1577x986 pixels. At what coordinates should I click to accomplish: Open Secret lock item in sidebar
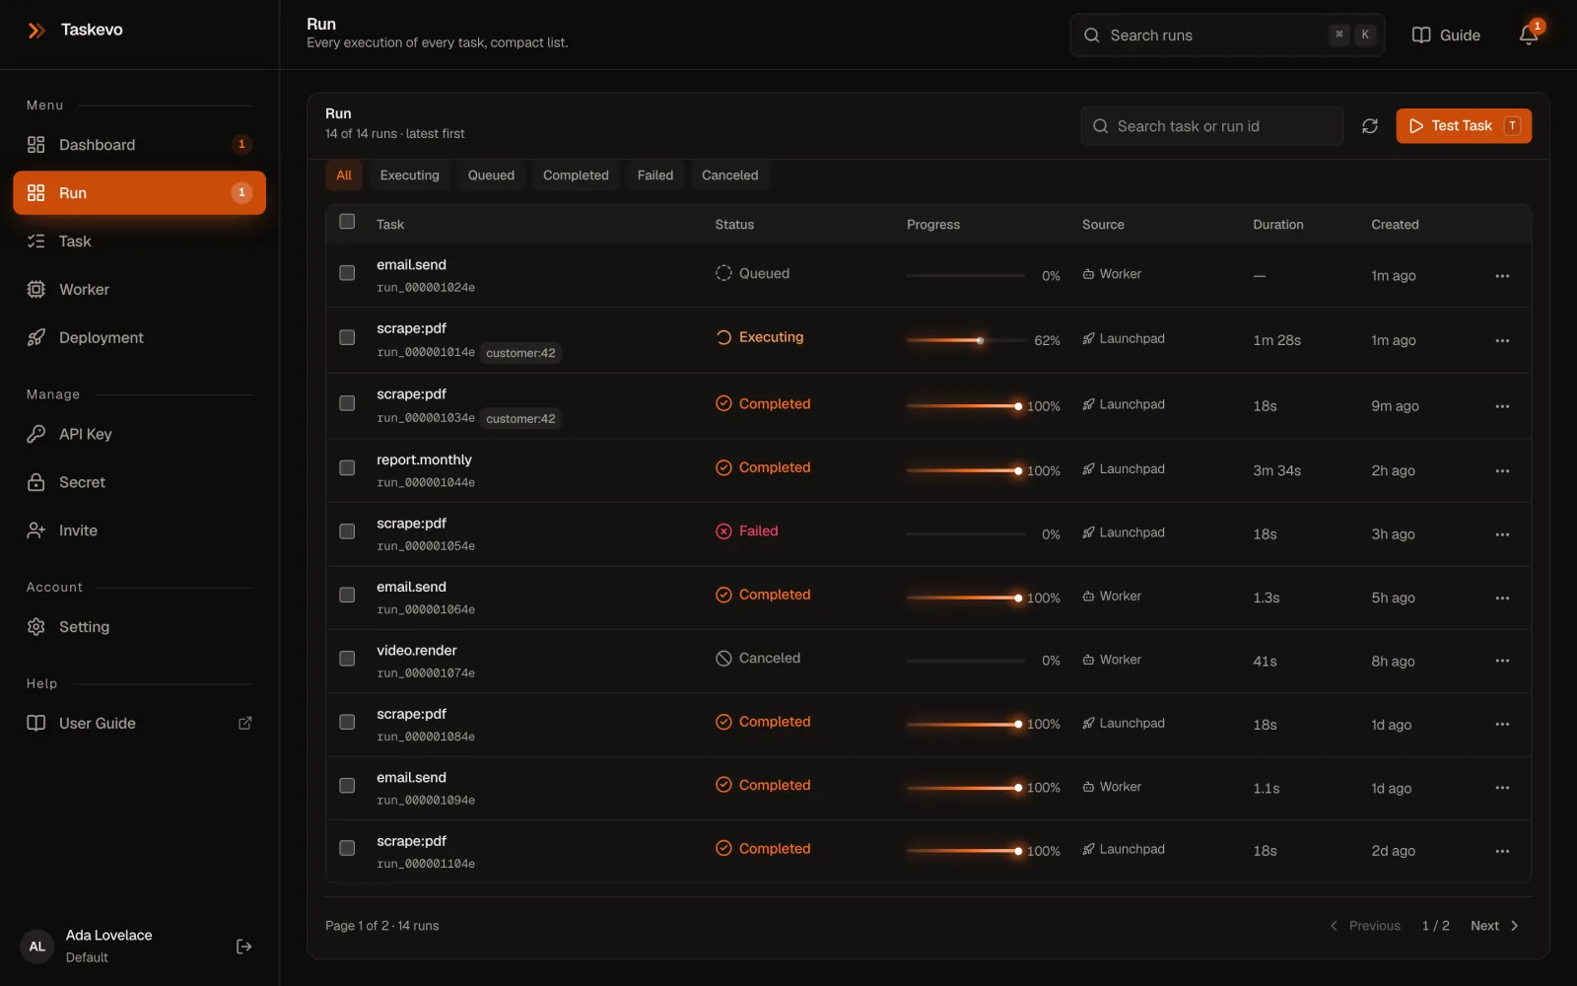coord(139,482)
